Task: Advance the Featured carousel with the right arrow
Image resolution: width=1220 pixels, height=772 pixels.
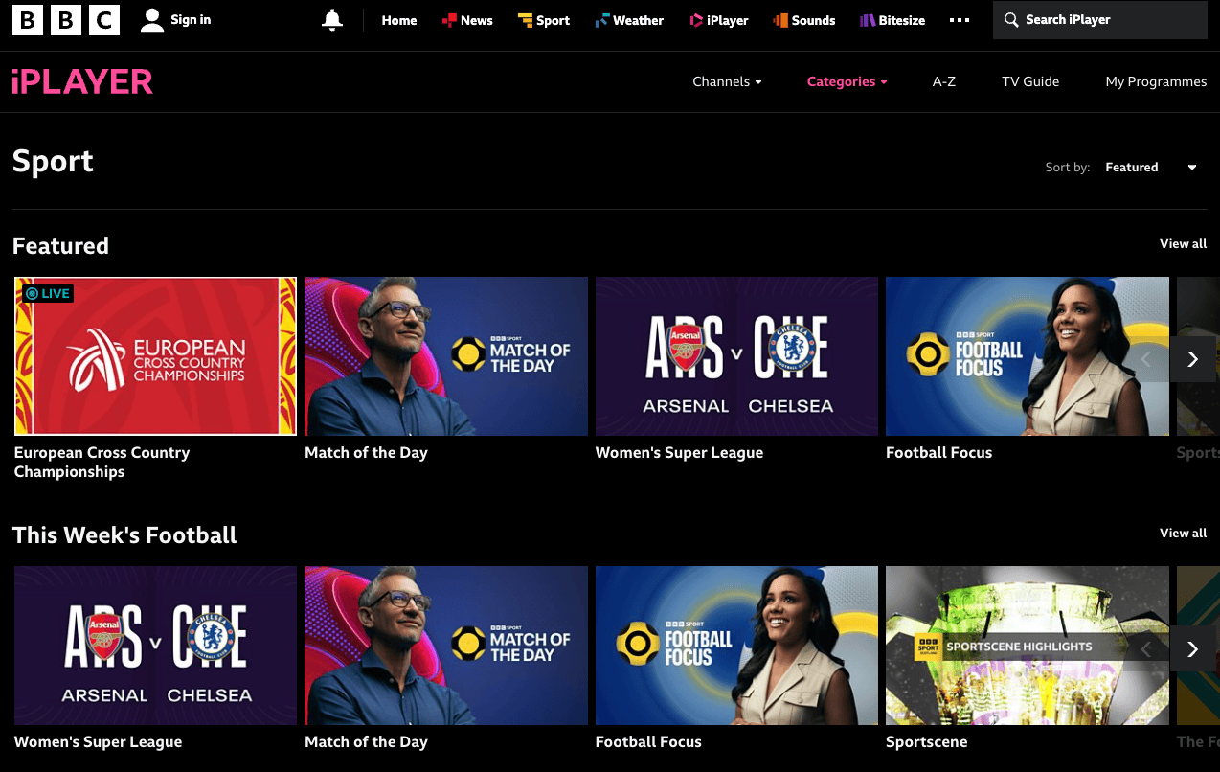Action: (x=1192, y=359)
